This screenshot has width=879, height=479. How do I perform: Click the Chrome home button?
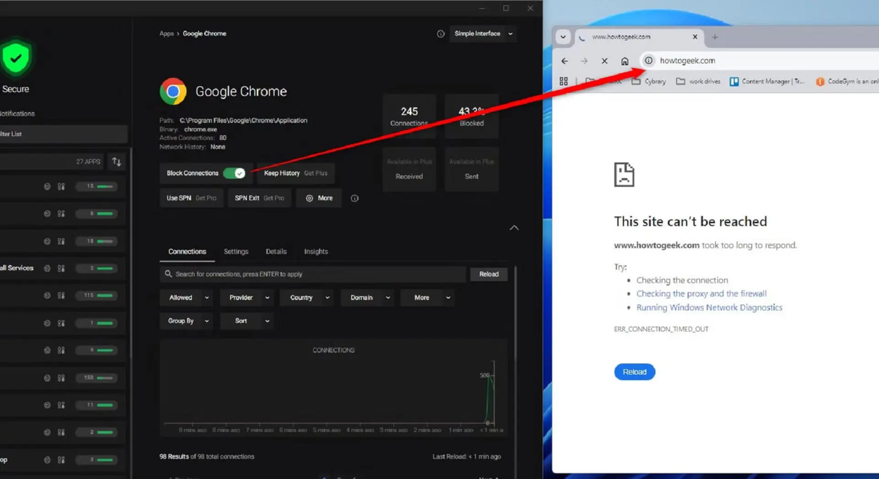624,61
